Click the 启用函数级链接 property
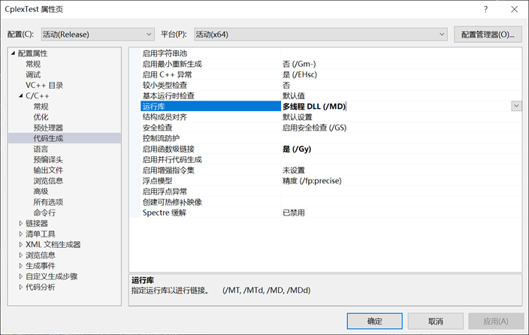The width and height of the screenshot is (529, 335). pyautogui.click(x=168, y=149)
